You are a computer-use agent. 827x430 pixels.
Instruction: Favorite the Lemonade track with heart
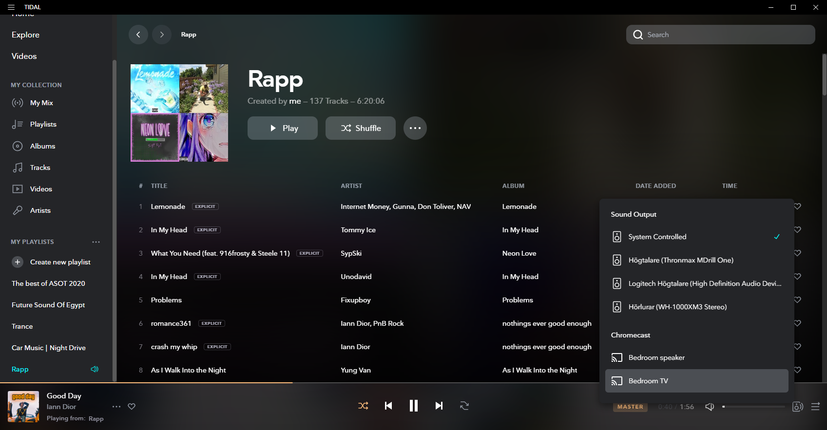tap(798, 206)
